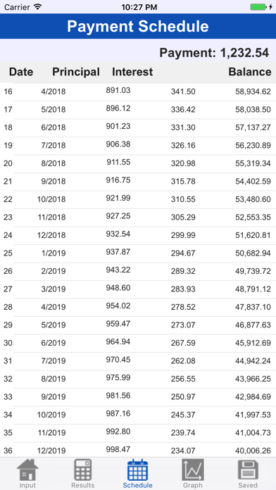This screenshot has height=490, width=276.
Task: Tap the Interest column header
Action: 132,72
